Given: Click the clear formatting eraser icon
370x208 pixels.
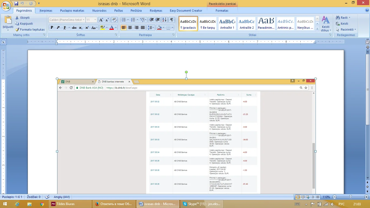Looking at the screenshot, I should click(x=114, y=20).
